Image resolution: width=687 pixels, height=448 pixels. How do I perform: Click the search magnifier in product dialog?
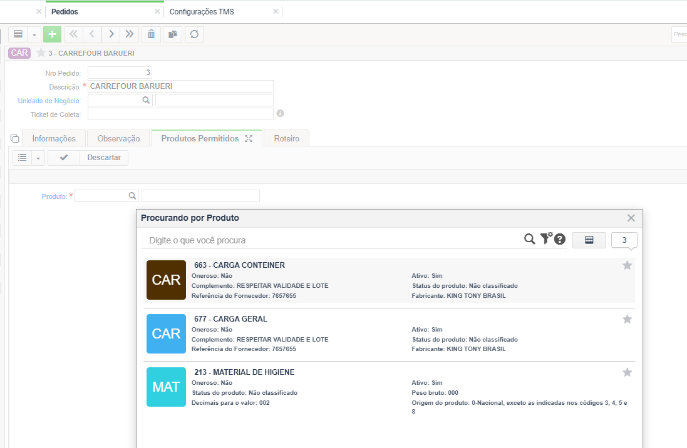point(530,239)
